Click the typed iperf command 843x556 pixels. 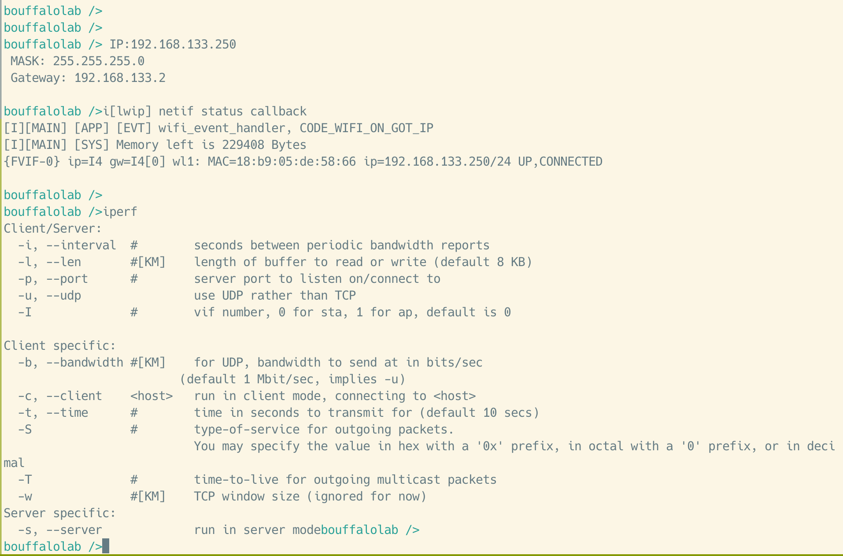pyautogui.click(x=120, y=211)
